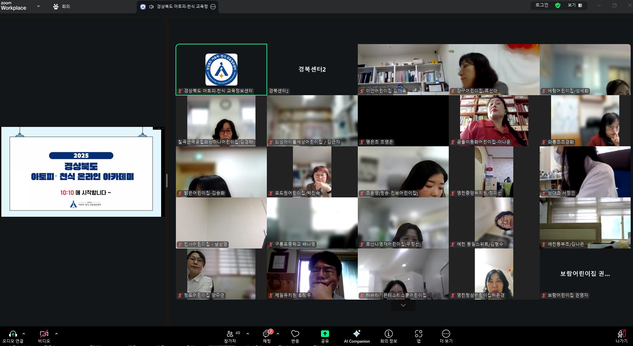Screen dimensions: 633x346
Task: Open the apps (앱) panel
Action: 418,336
